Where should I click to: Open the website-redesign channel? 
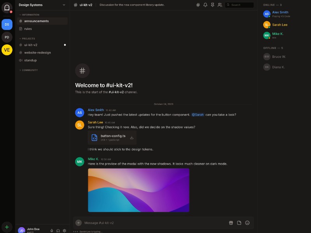point(42,52)
